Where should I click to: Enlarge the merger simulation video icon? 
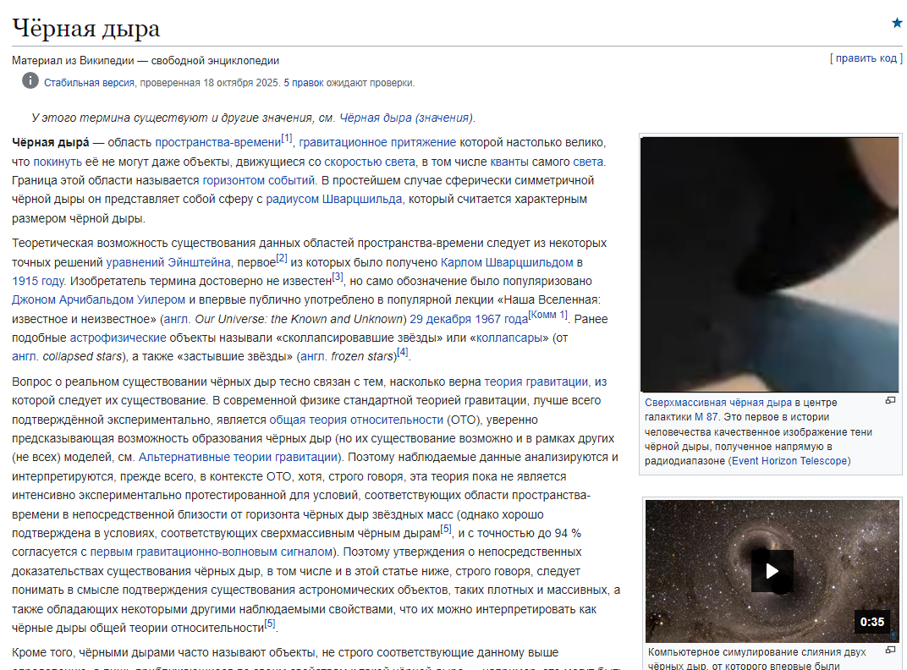(x=890, y=650)
